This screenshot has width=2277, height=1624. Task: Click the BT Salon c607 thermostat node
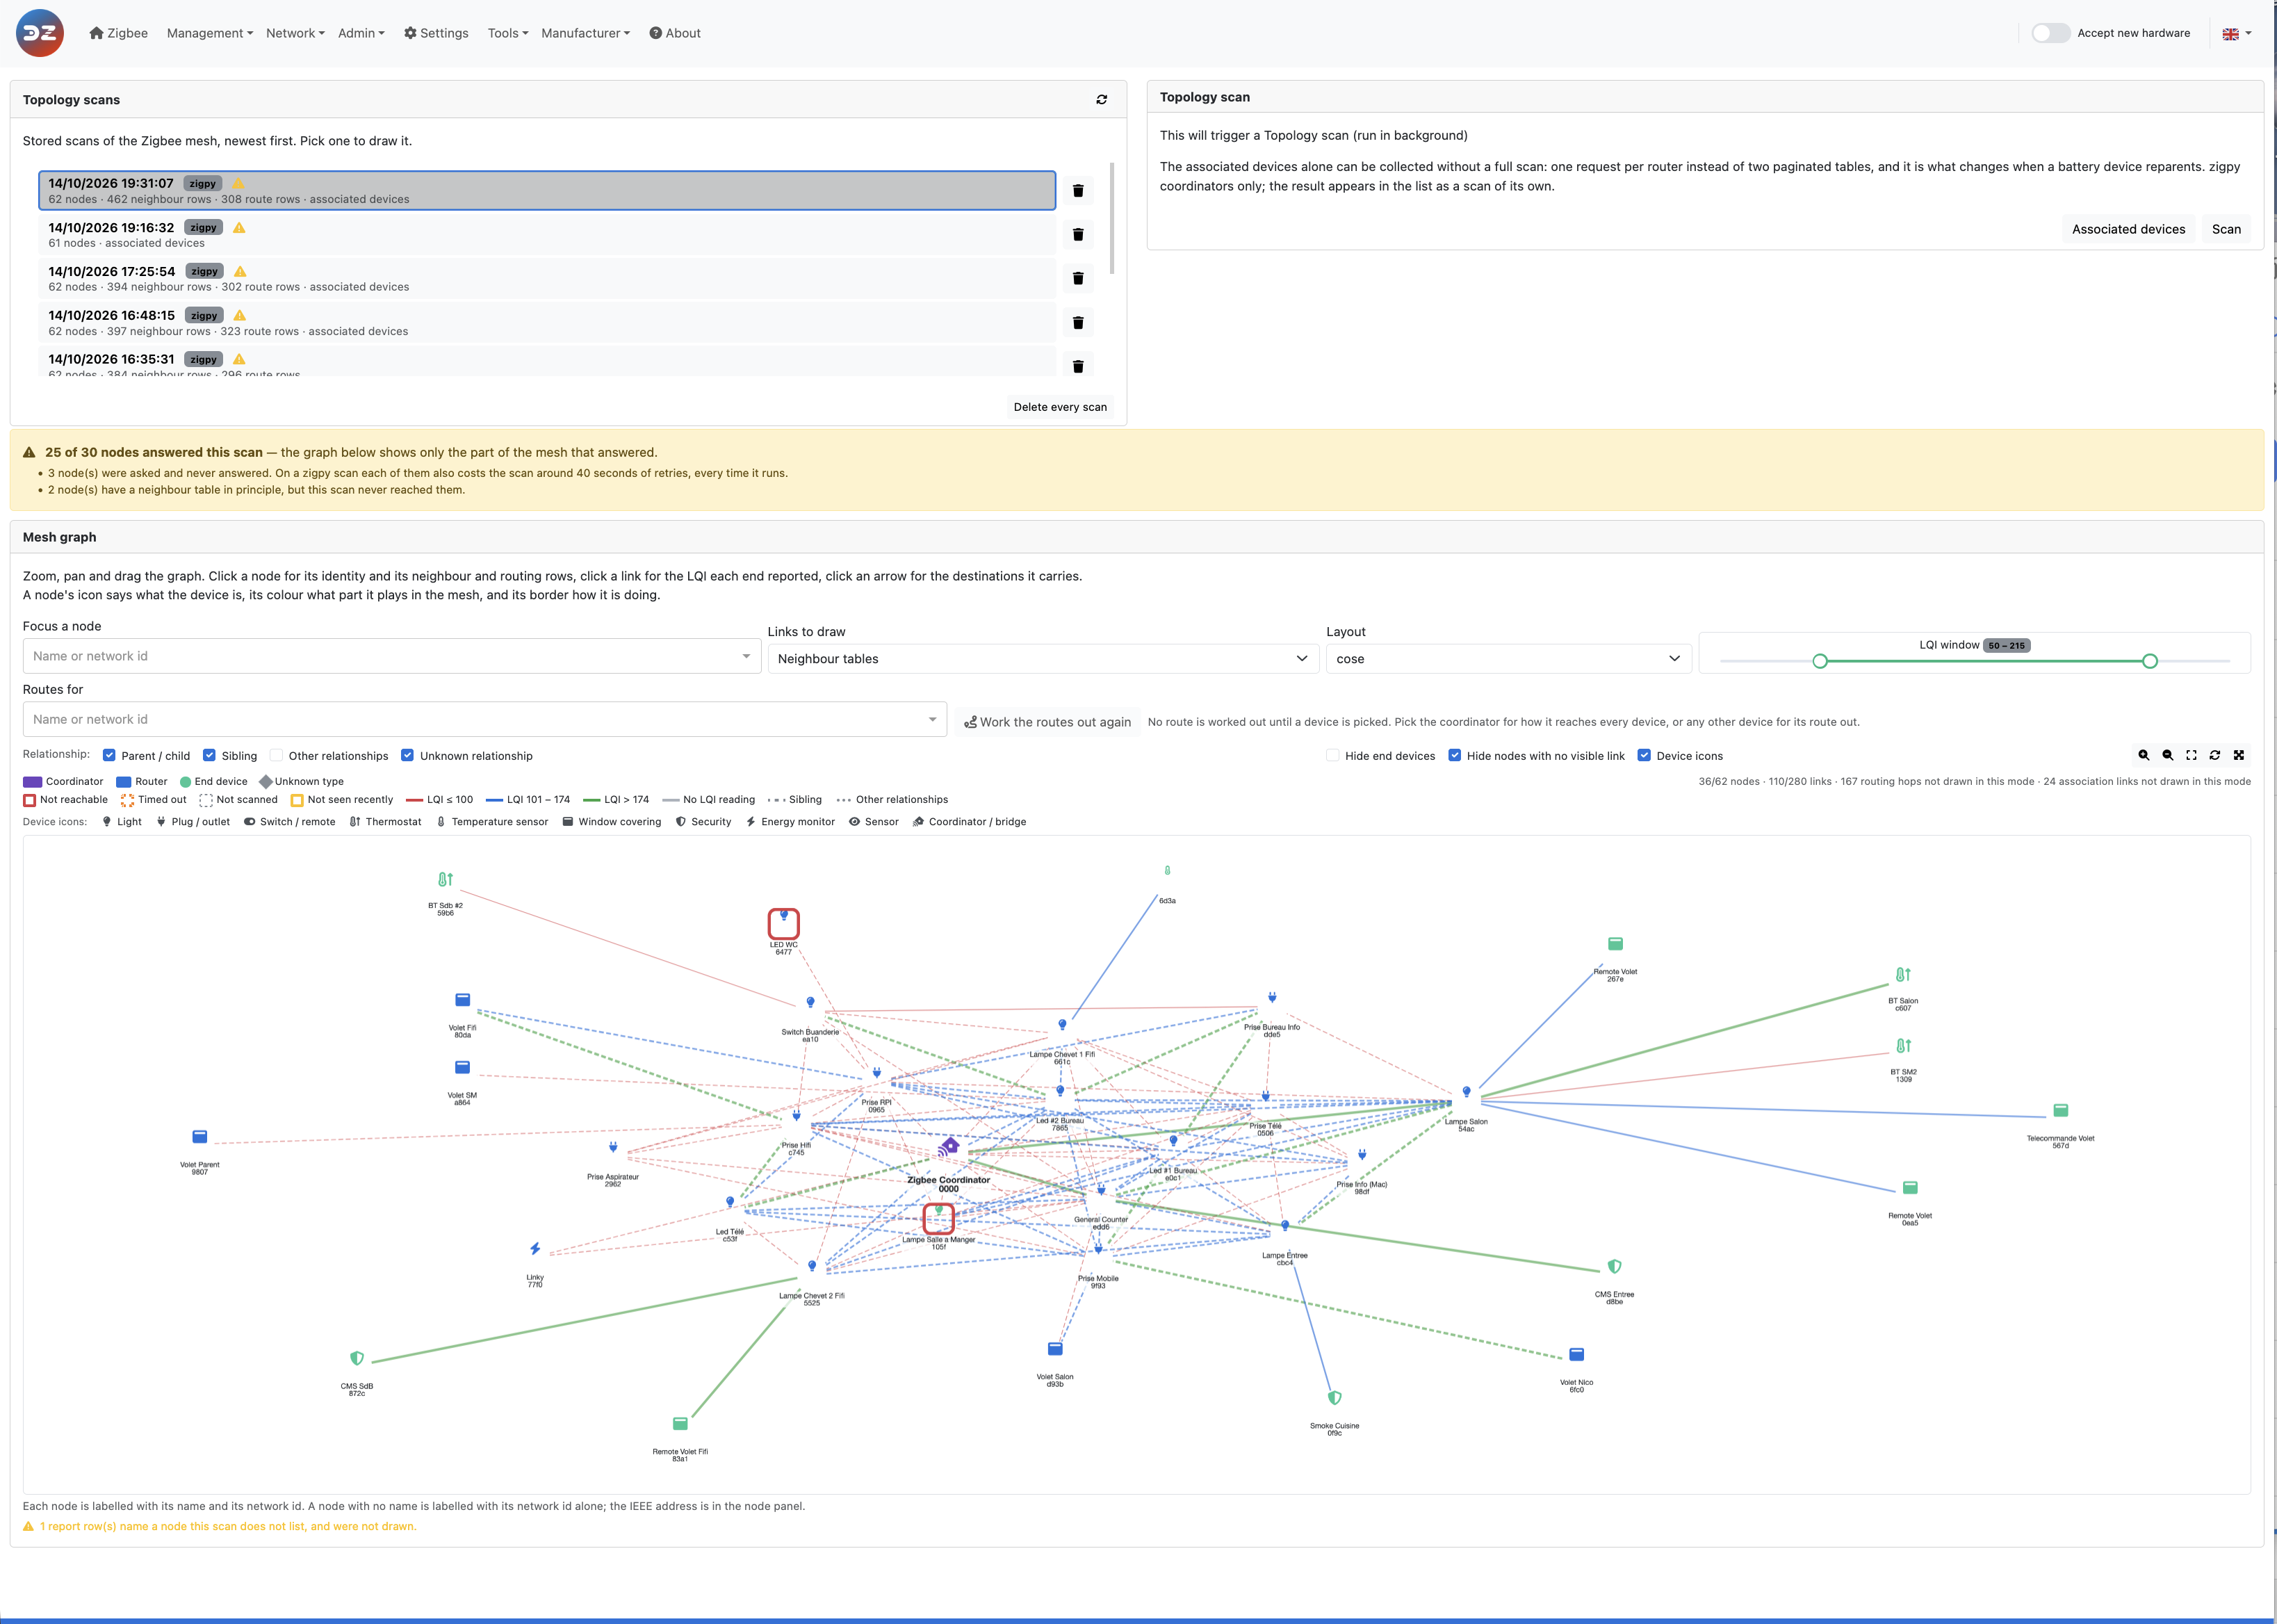[1903, 974]
